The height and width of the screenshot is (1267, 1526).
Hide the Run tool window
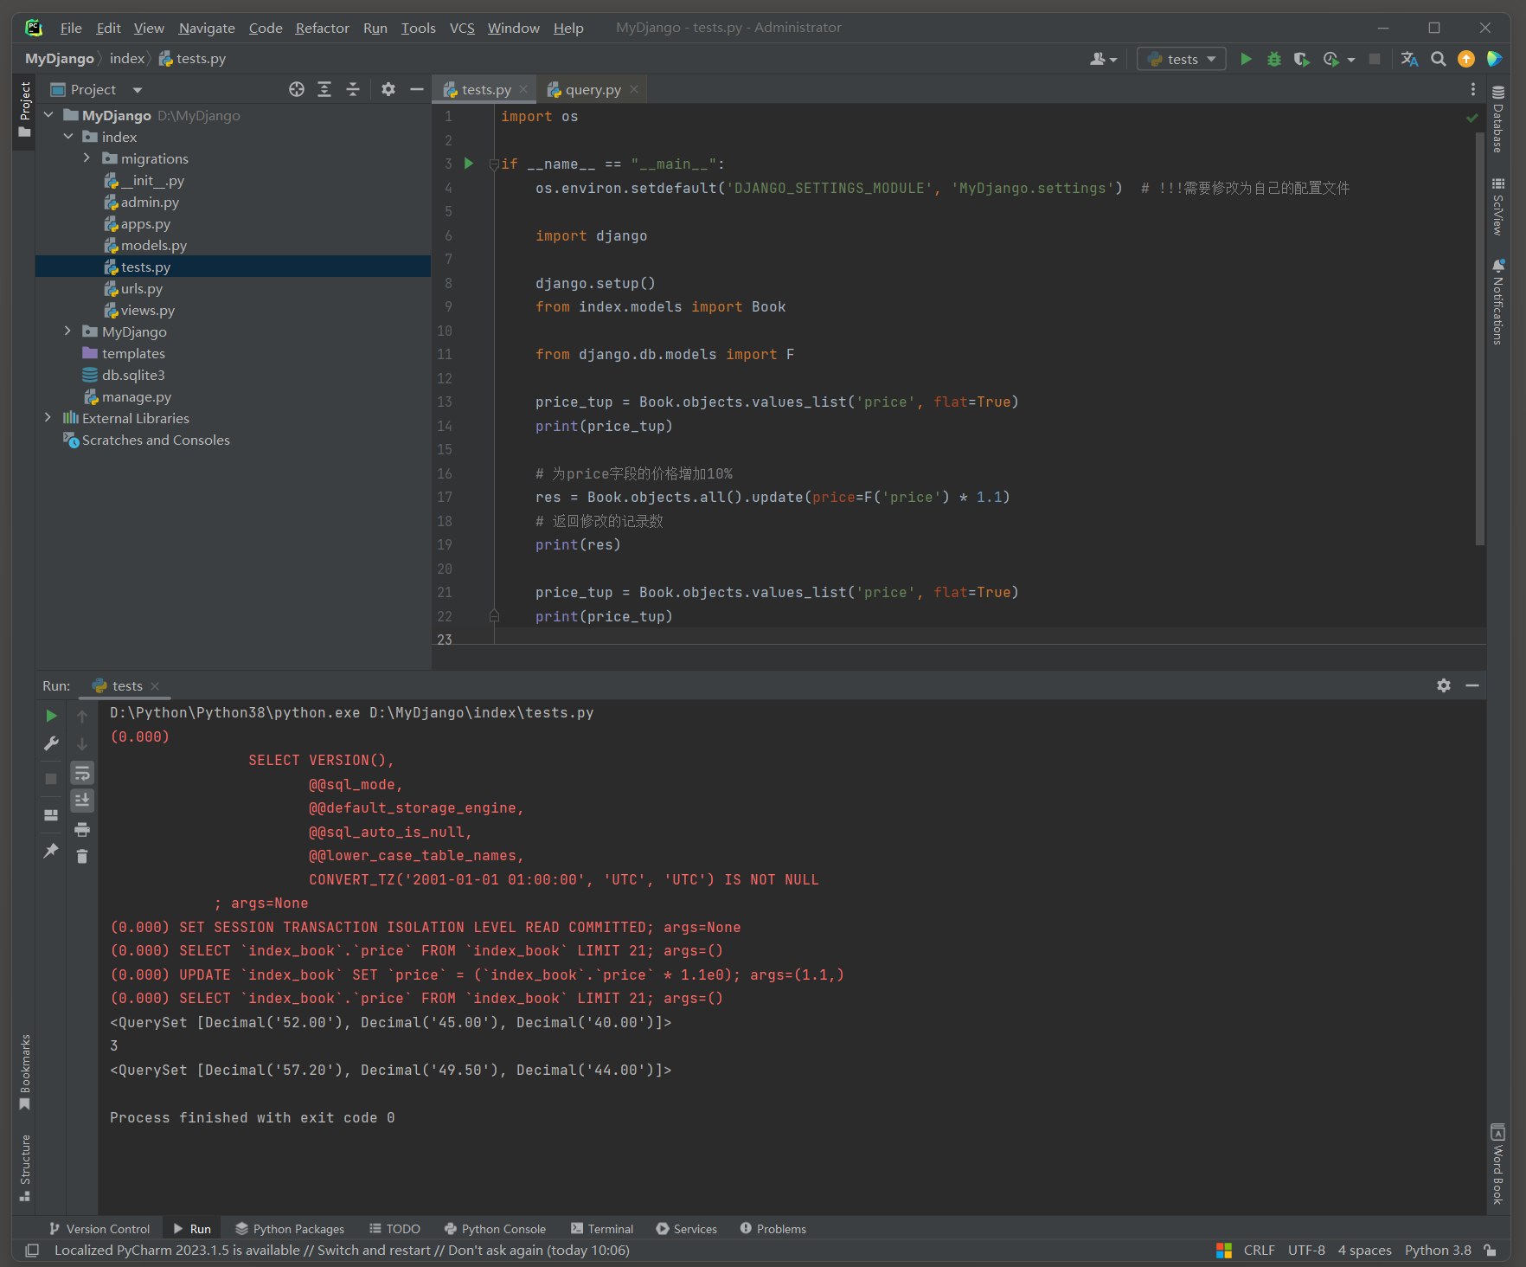point(1472,685)
